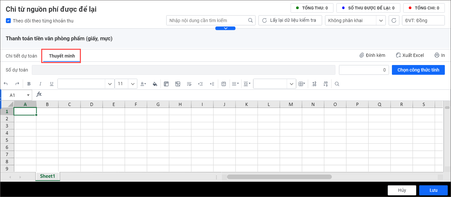Uncheck 'Theo dõi theo từng khoản thu'
Image resolution: width=451 pixels, height=197 pixels.
(8, 21)
